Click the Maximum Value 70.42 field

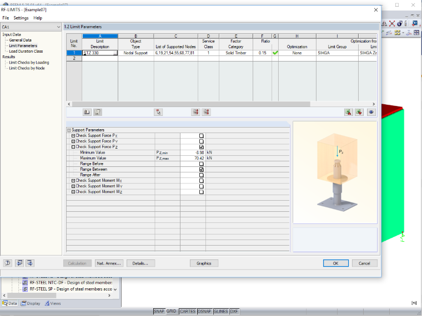[x=193, y=158]
